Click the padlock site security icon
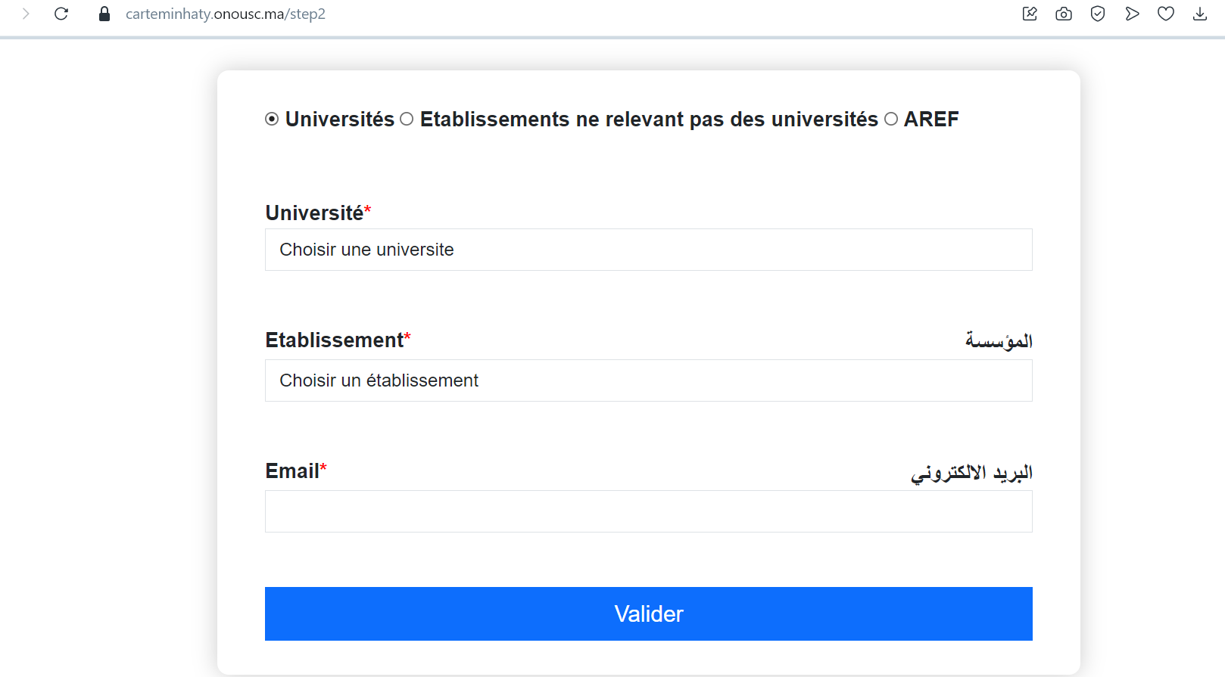The height and width of the screenshot is (677, 1225). click(x=104, y=14)
